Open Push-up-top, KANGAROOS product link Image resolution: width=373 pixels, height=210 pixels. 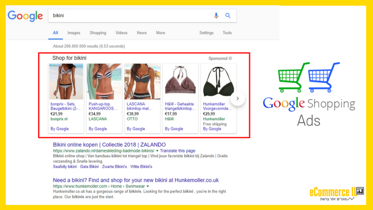pos(103,106)
